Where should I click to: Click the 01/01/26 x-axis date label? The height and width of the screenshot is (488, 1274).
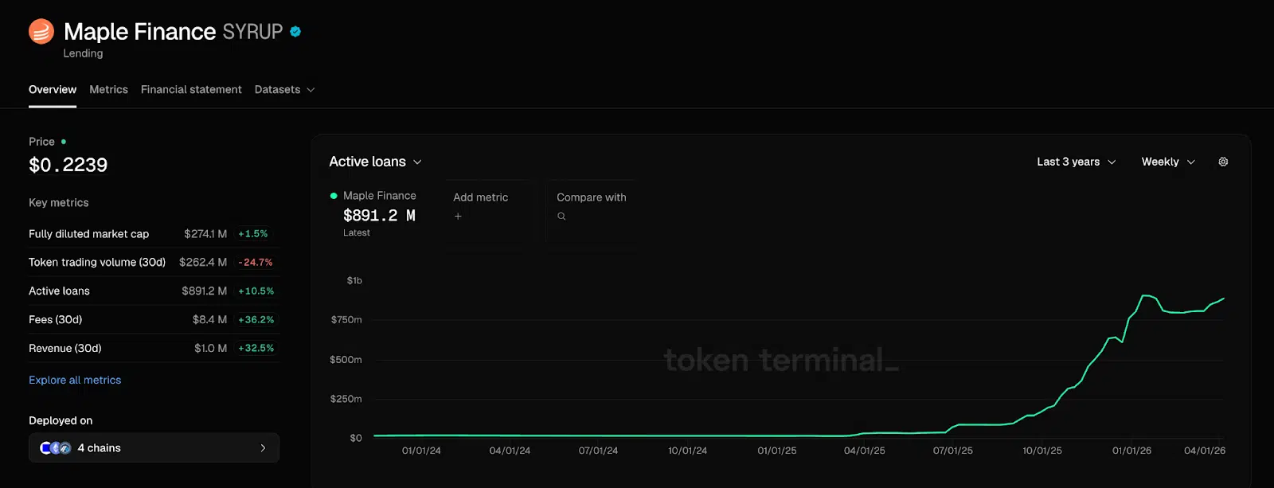pos(1131,451)
